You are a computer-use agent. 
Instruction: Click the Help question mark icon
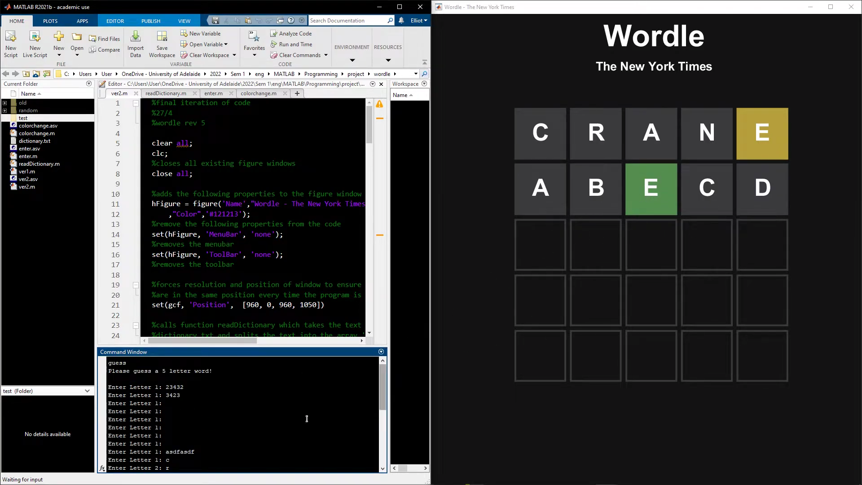[x=291, y=20]
